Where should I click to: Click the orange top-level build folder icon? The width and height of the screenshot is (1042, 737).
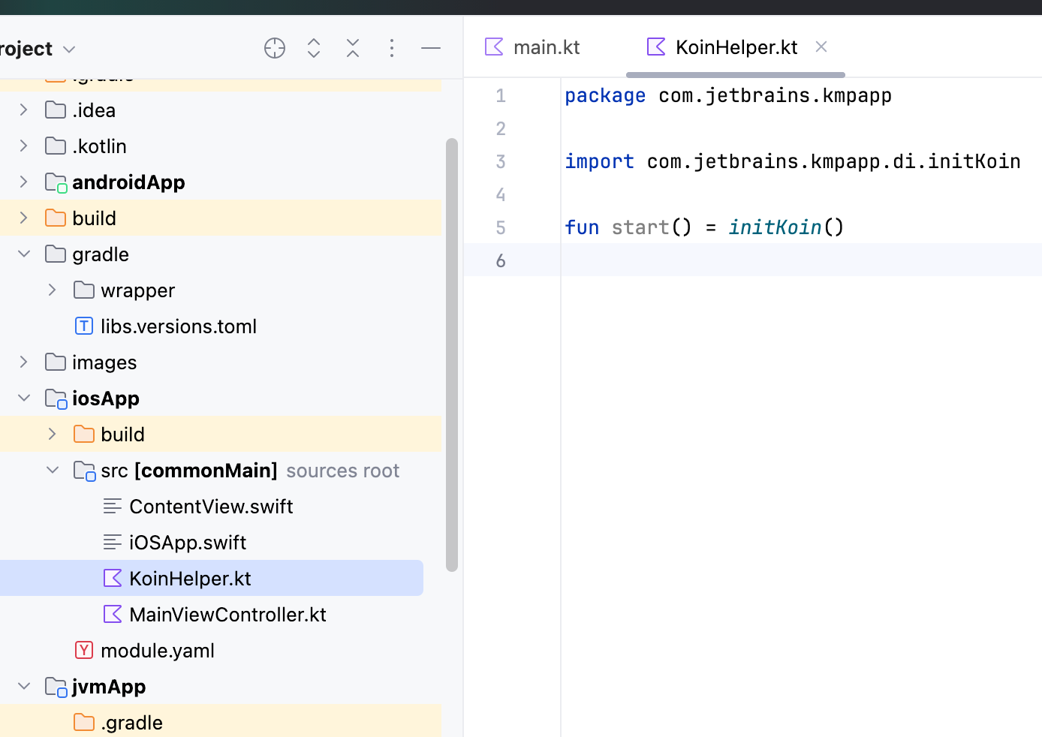(x=56, y=218)
